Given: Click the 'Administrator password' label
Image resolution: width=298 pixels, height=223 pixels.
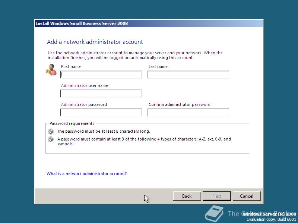Looking at the screenshot, I should point(84,104).
